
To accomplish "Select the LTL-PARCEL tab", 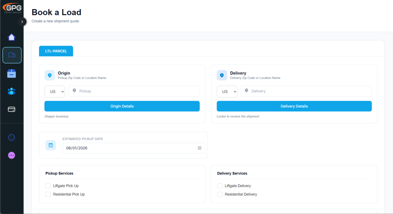I will 56,51.
